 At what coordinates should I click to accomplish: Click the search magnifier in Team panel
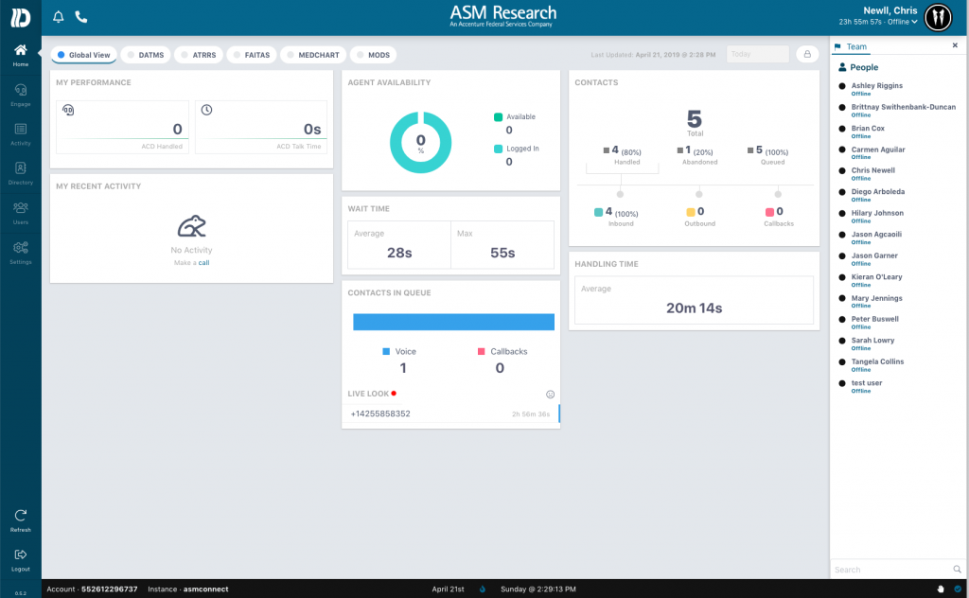957,569
